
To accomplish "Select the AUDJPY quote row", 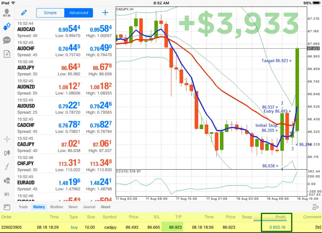I will click(x=65, y=68).
